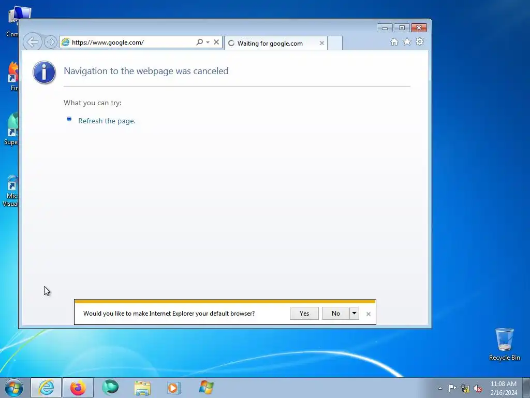Launch Firefox from the taskbar
530x398 pixels.
[78, 388]
